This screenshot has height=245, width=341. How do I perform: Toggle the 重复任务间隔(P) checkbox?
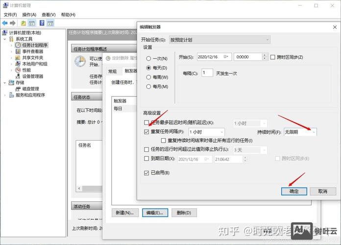pyautogui.click(x=146, y=132)
